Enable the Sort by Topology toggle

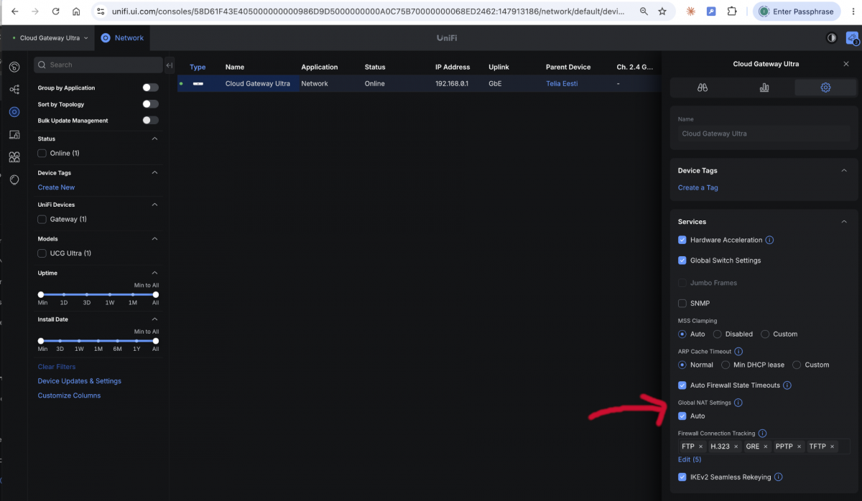coord(150,104)
